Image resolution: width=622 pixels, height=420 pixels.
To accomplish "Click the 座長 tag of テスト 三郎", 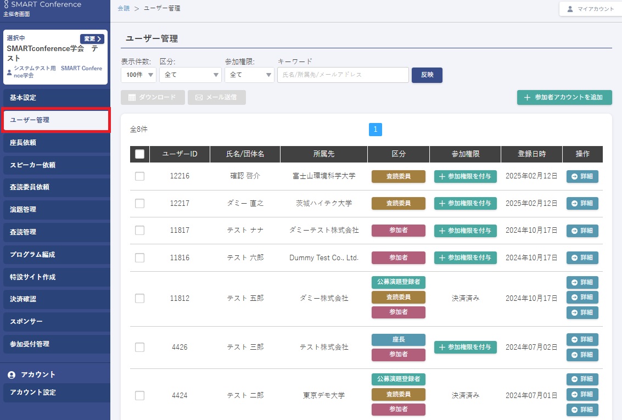I will pyautogui.click(x=398, y=339).
